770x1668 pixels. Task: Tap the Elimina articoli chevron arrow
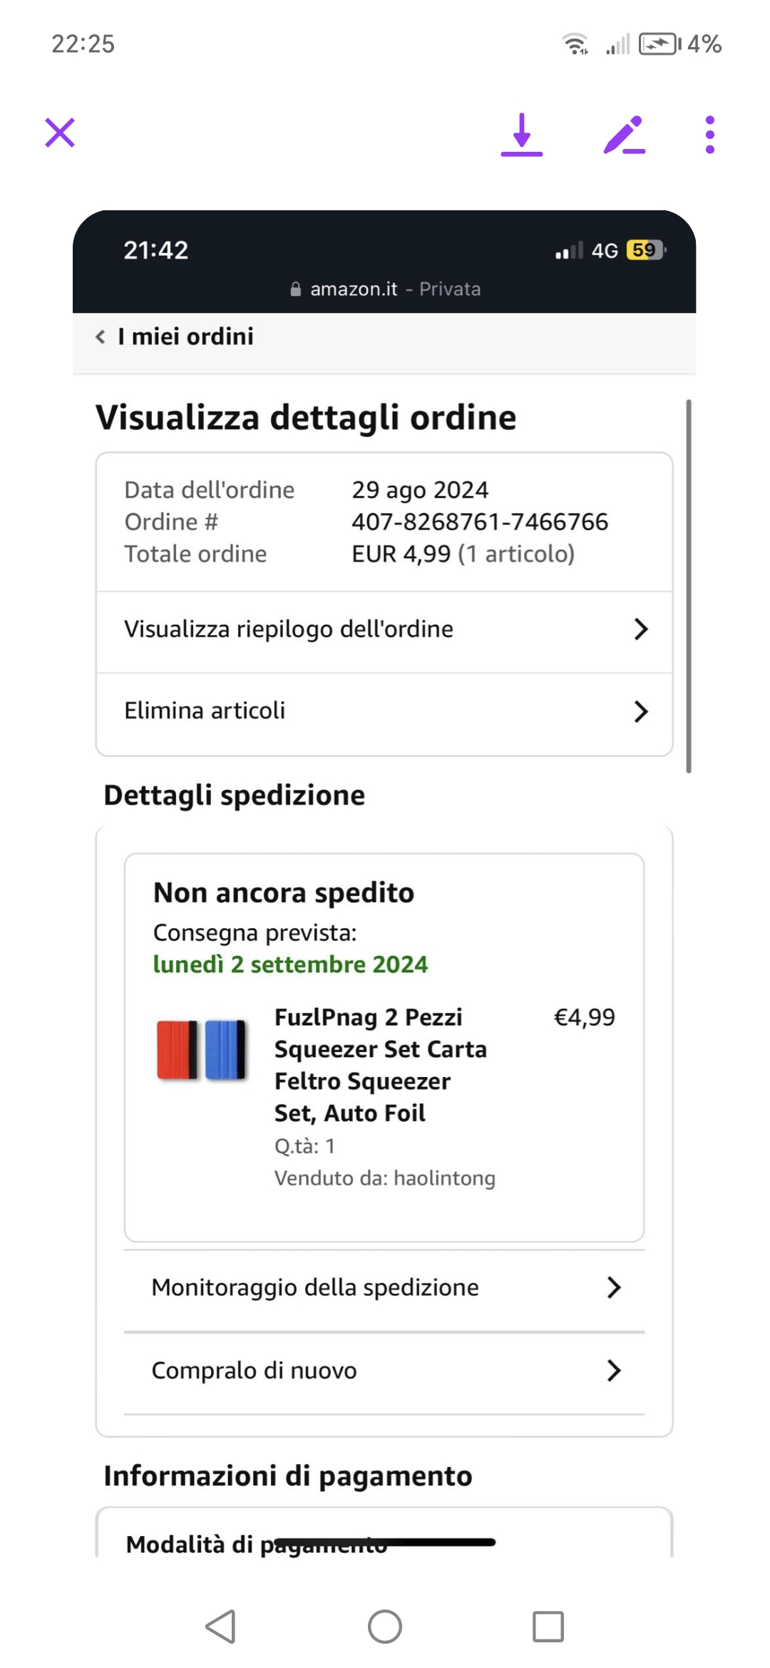coord(640,711)
